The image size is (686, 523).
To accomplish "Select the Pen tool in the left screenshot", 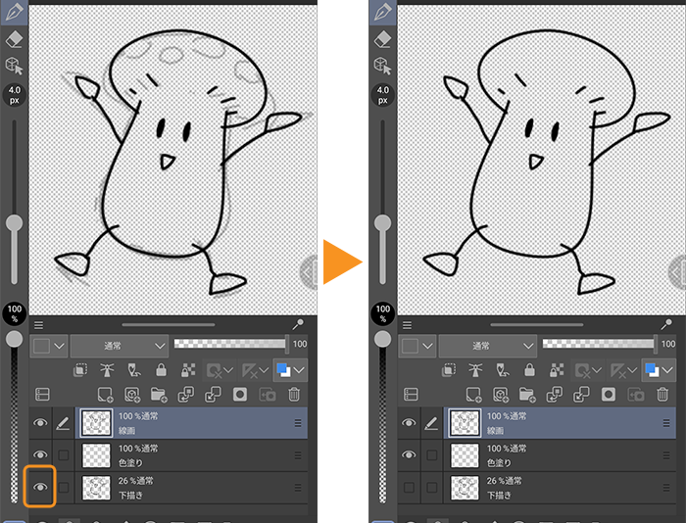I will [15, 11].
